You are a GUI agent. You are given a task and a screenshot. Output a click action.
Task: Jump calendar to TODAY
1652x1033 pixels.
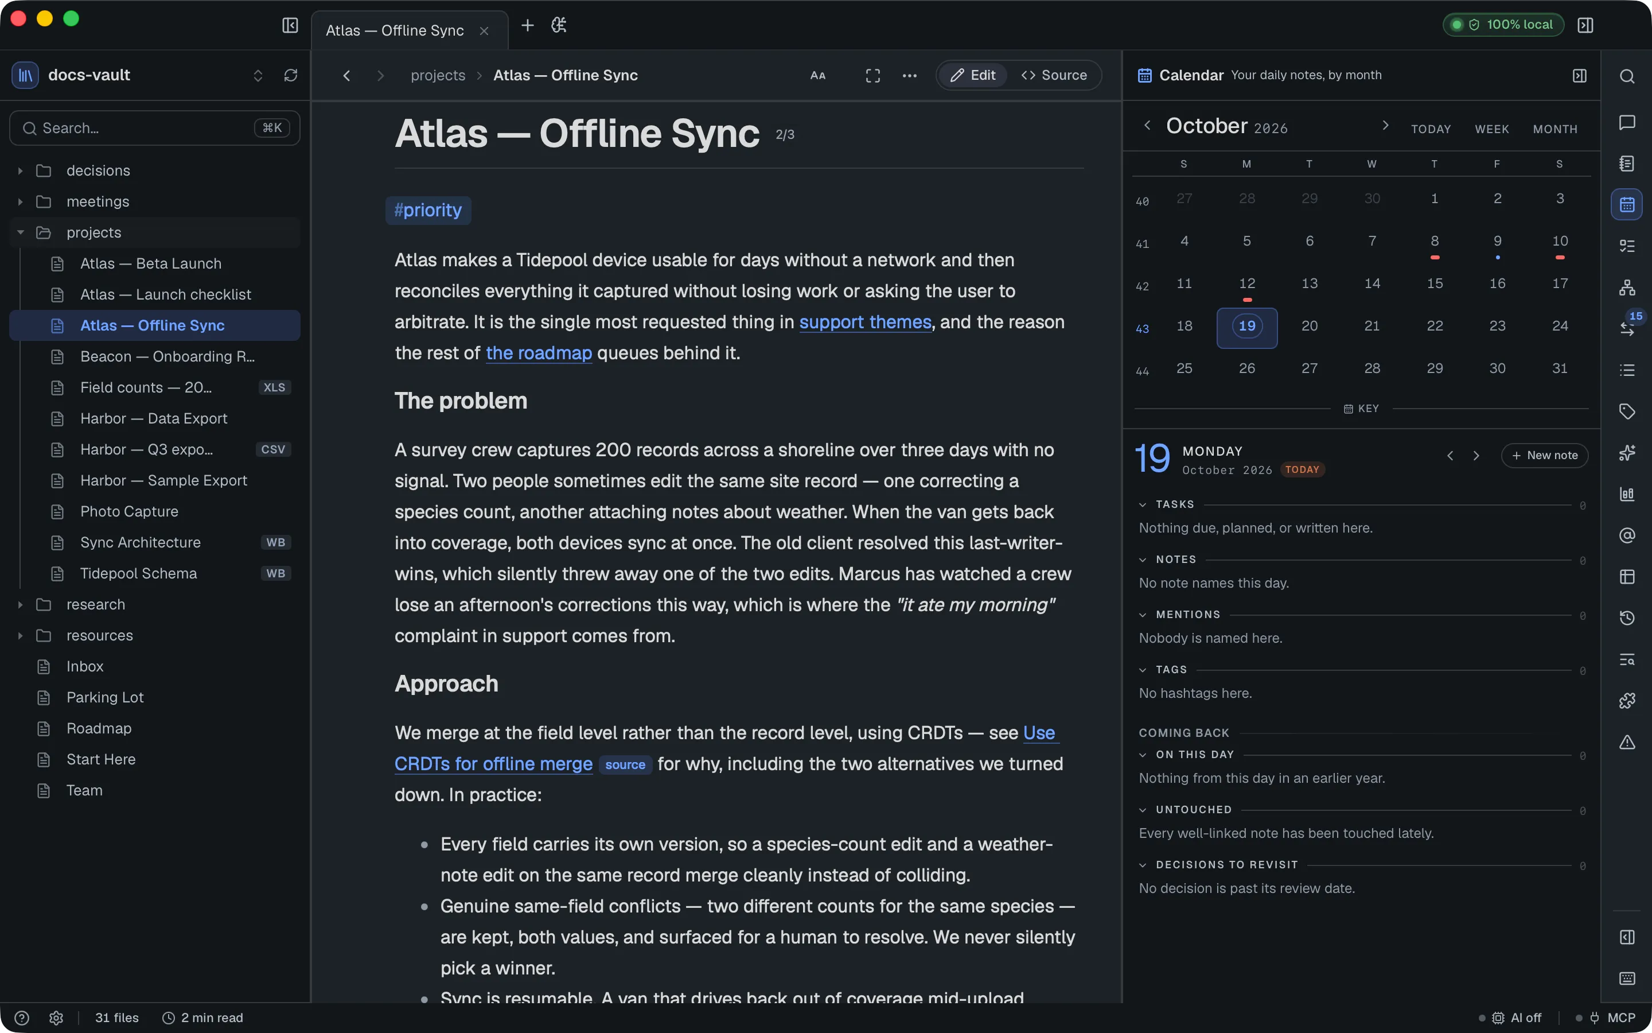click(x=1431, y=129)
